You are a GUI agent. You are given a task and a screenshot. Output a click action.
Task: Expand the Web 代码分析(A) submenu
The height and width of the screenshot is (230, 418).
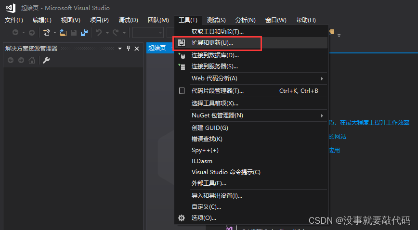click(251, 78)
